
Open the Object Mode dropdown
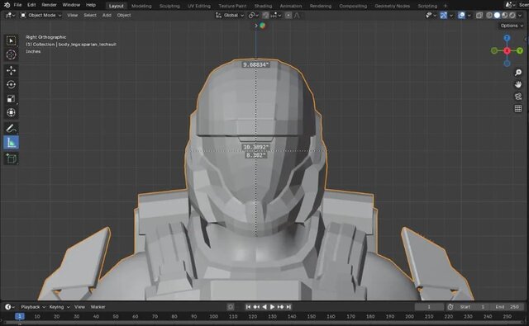[x=41, y=15]
